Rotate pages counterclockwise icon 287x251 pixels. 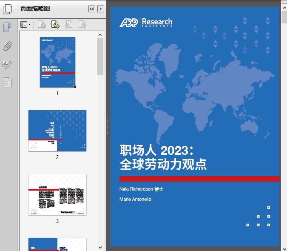pyautogui.click(x=69, y=25)
